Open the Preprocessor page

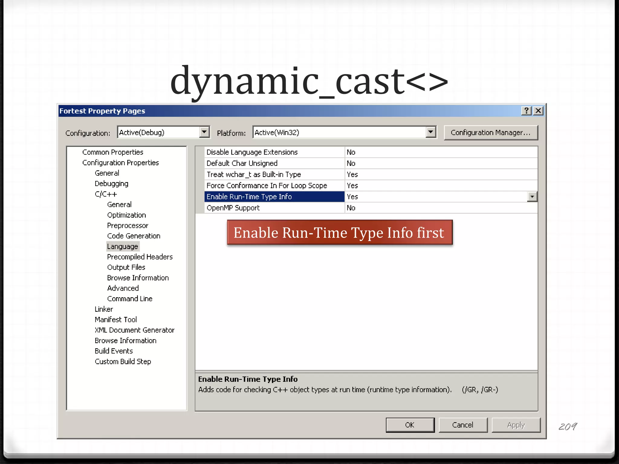click(x=128, y=226)
